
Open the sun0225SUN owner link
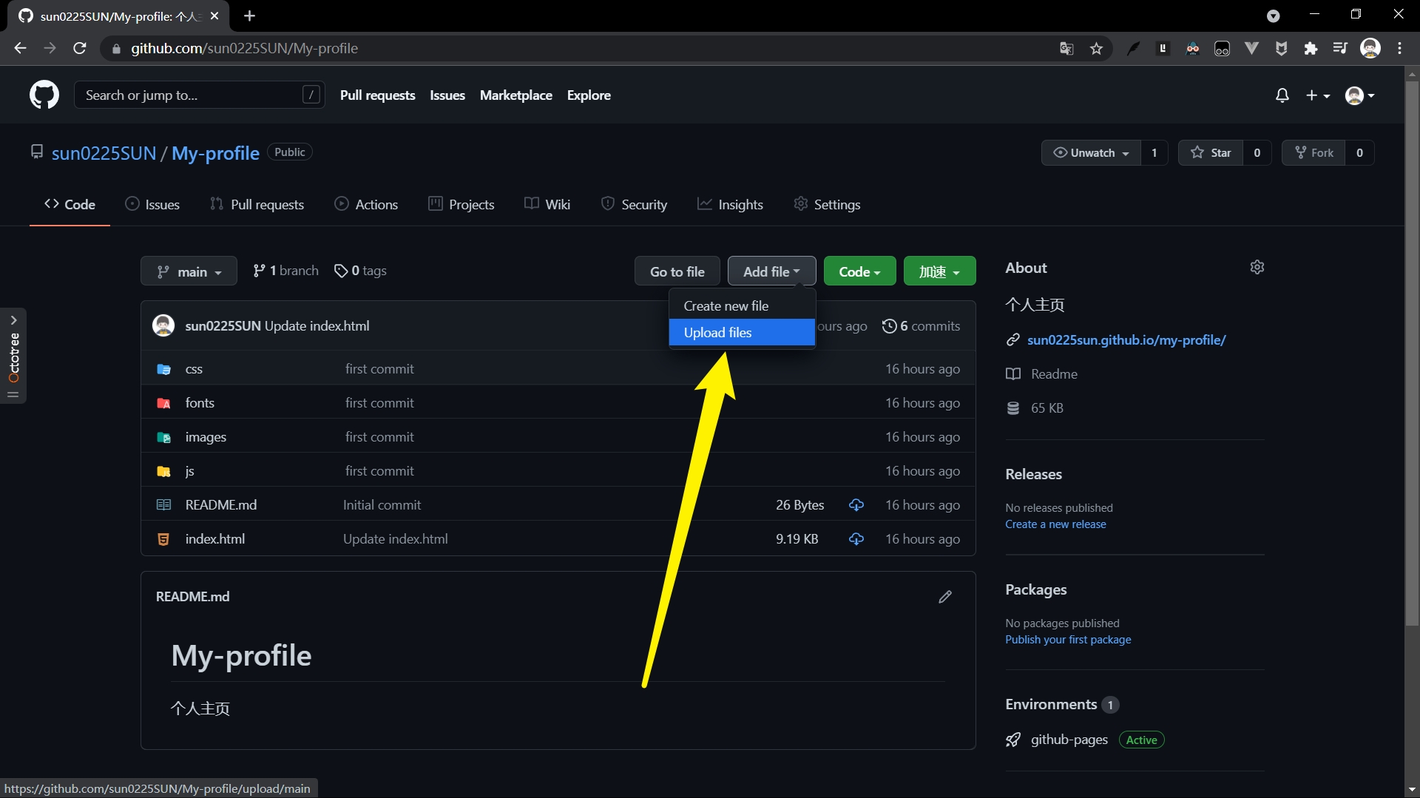pyautogui.click(x=104, y=153)
